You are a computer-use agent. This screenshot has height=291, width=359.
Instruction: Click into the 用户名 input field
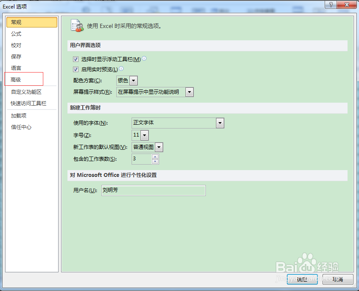coord(153,190)
